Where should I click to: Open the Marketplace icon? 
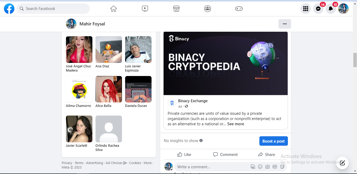[x=176, y=9]
